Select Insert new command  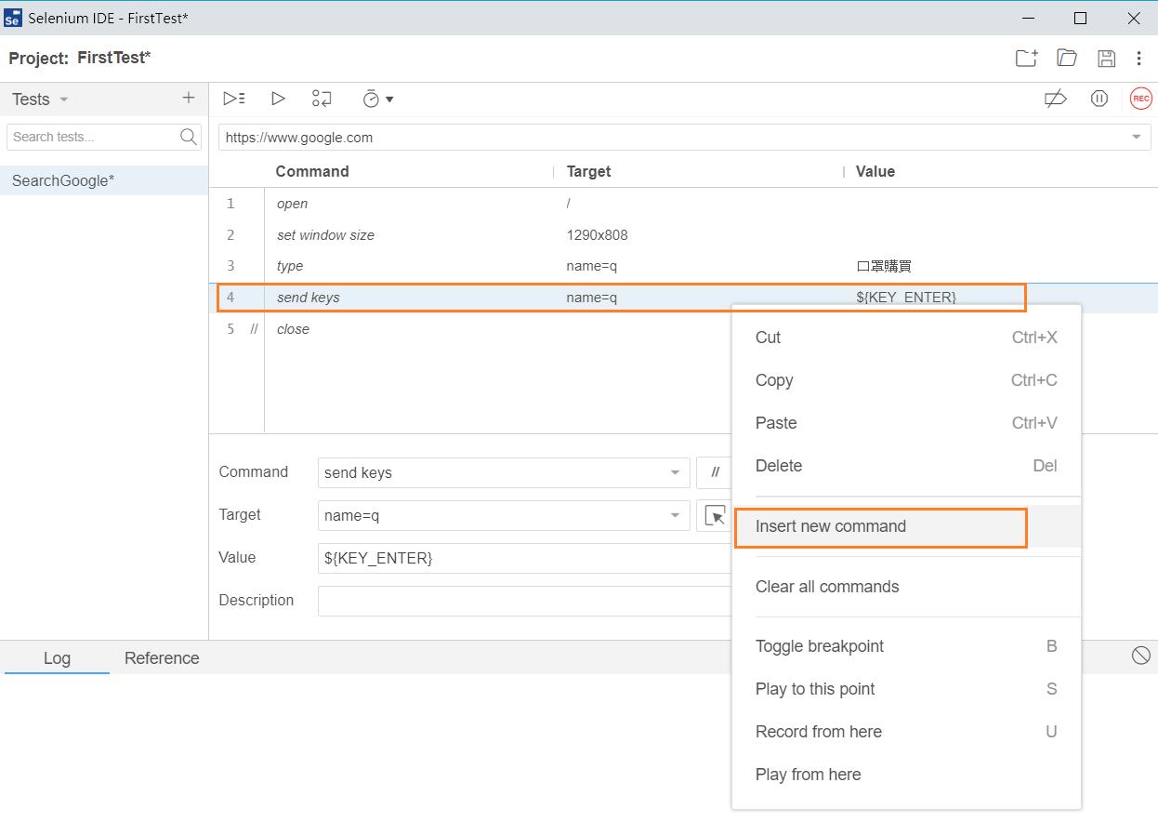click(906, 526)
